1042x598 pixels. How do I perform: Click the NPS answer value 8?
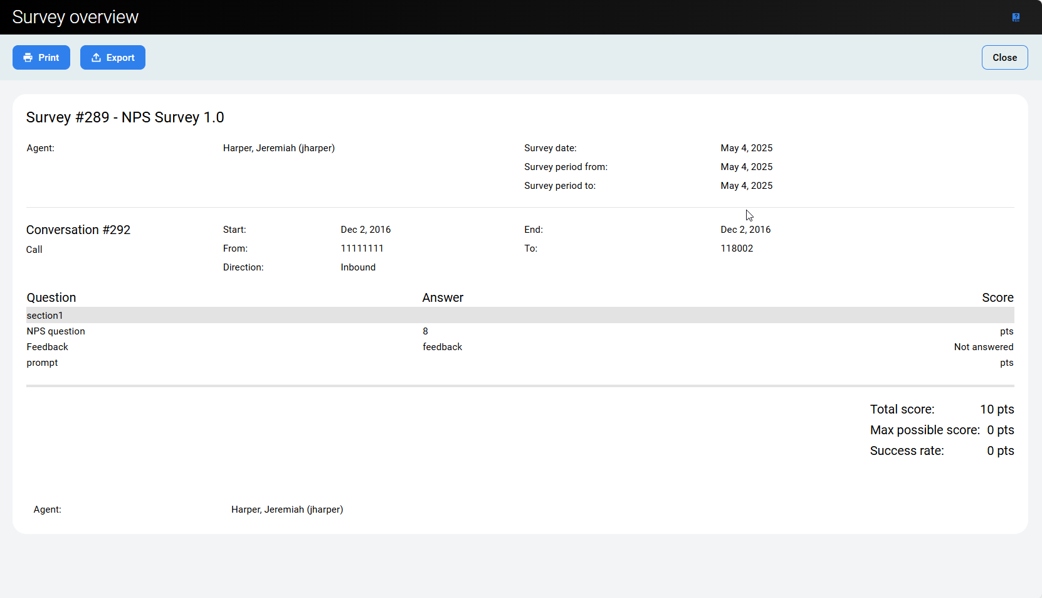pyautogui.click(x=425, y=331)
